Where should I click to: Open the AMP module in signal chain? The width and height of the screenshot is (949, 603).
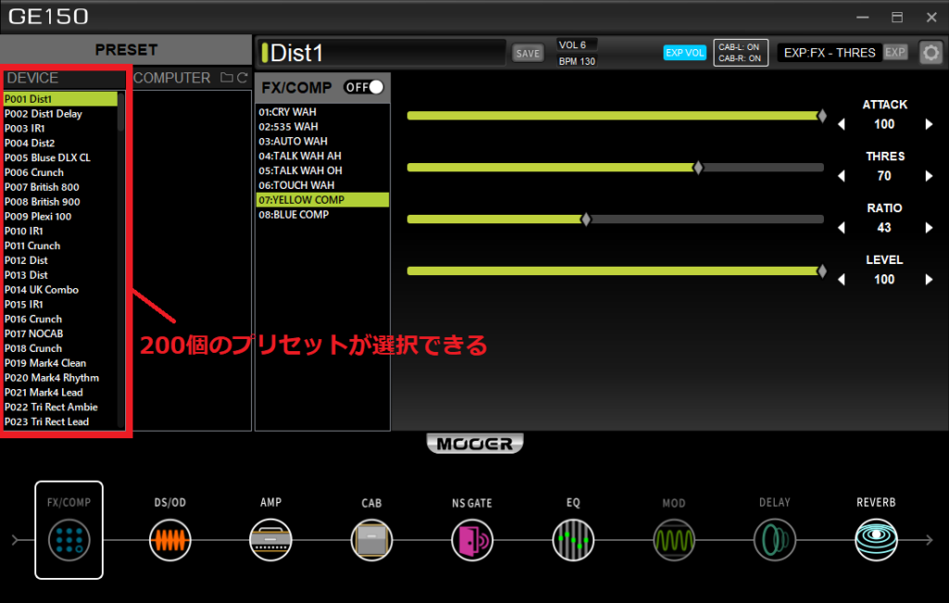[x=271, y=539]
